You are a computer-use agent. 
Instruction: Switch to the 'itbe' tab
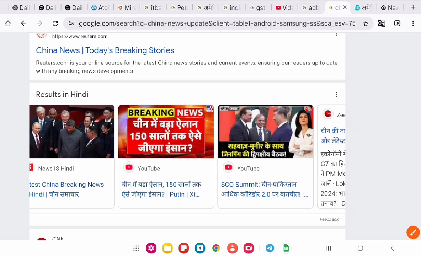pyautogui.click(x=153, y=7)
